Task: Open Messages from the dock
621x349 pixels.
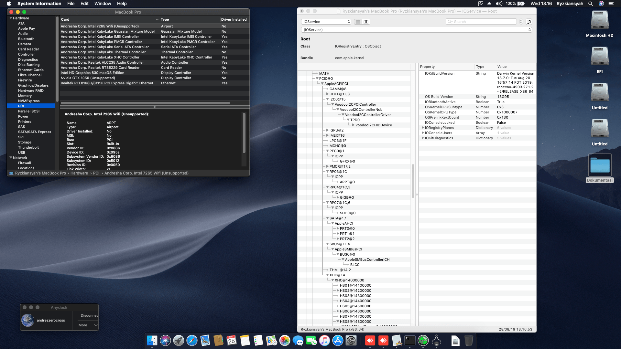Action: coord(298,341)
